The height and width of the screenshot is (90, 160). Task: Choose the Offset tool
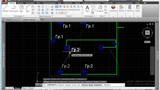(52, 13)
